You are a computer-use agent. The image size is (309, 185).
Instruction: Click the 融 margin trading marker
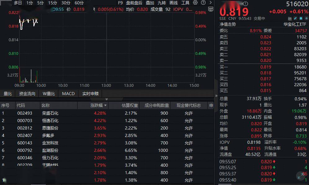(290, 19)
